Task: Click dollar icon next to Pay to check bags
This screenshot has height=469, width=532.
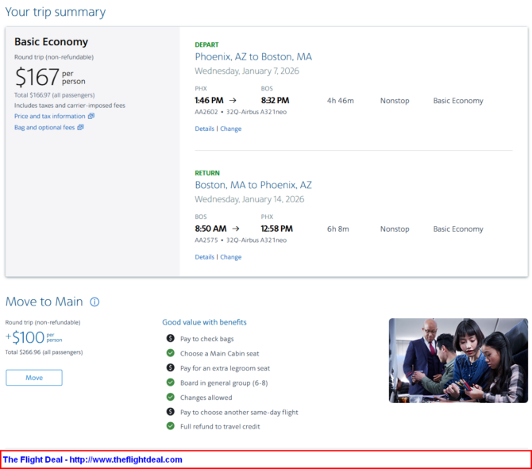Action: (x=170, y=339)
